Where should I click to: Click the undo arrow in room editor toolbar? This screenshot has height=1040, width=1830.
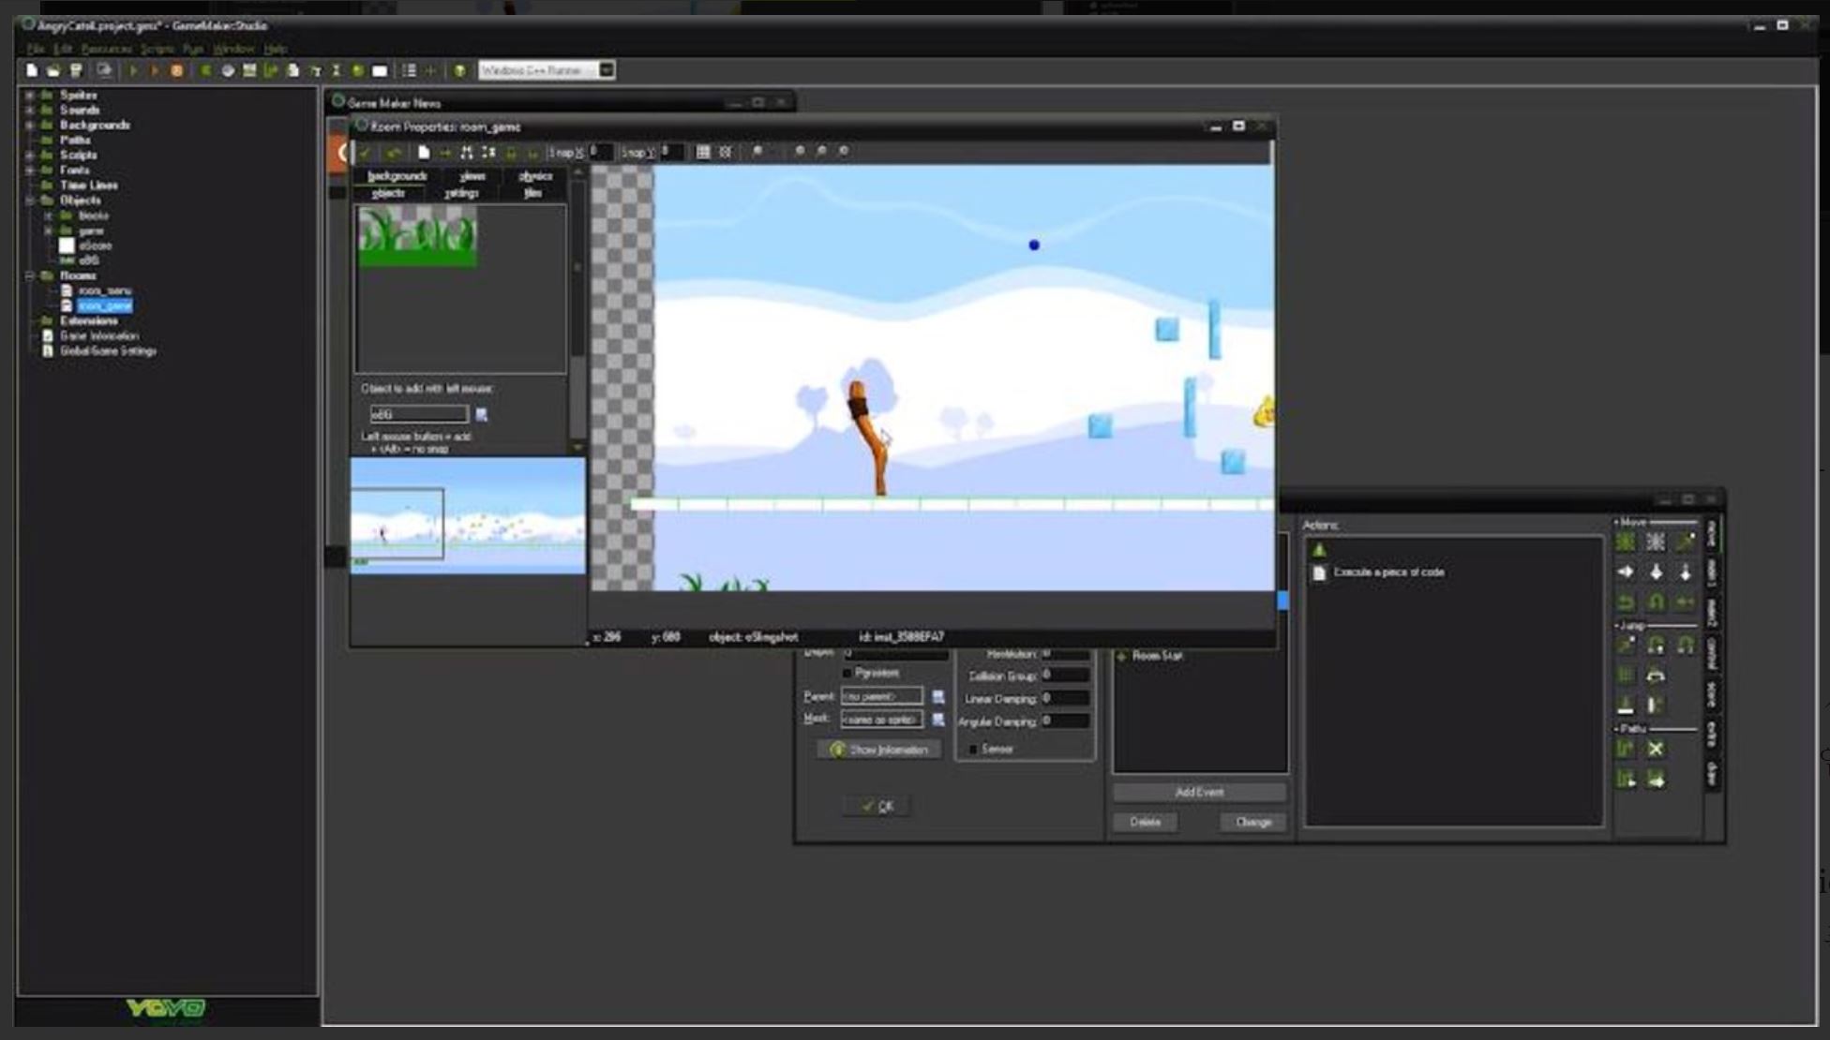coord(394,152)
